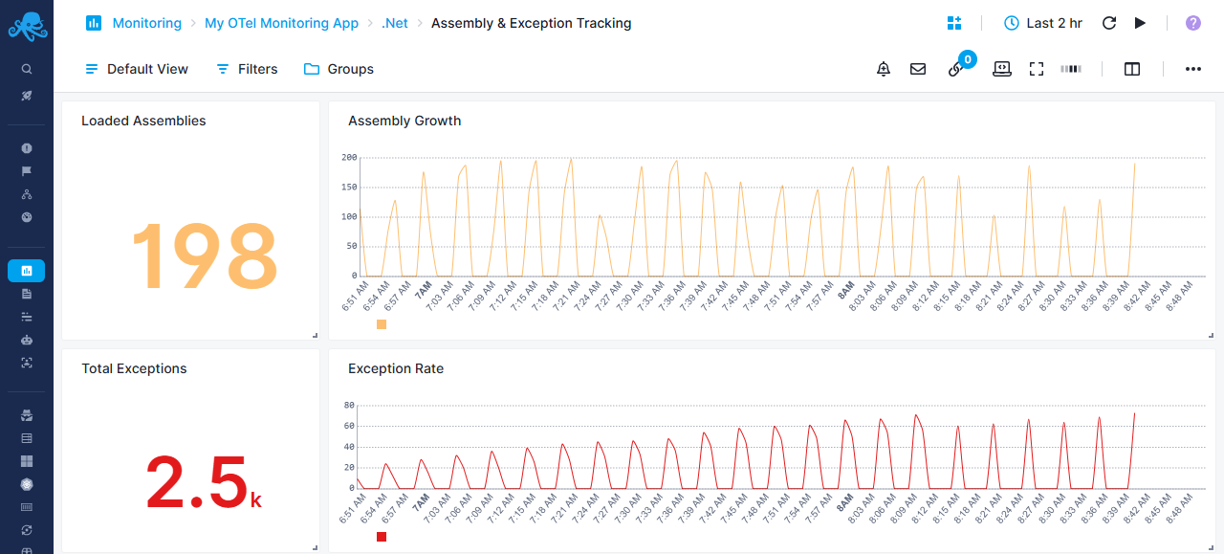Open the ellipsis overflow menu
The height and width of the screenshot is (554, 1224).
tap(1192, 68)
